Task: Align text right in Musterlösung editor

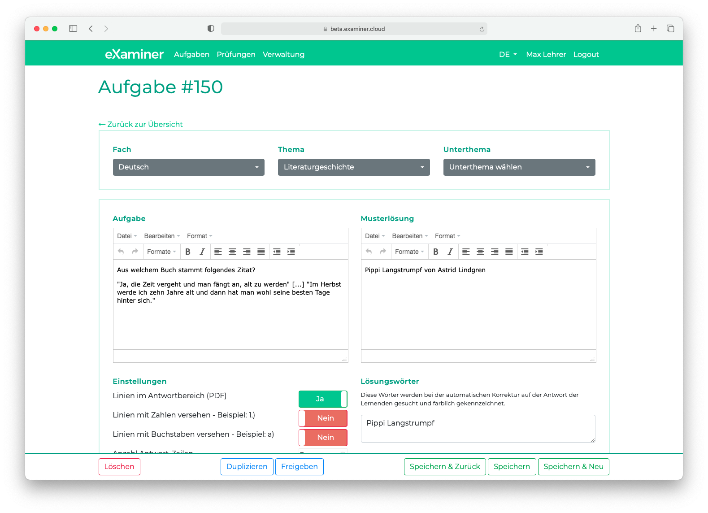Action: (x=495, y=252)
